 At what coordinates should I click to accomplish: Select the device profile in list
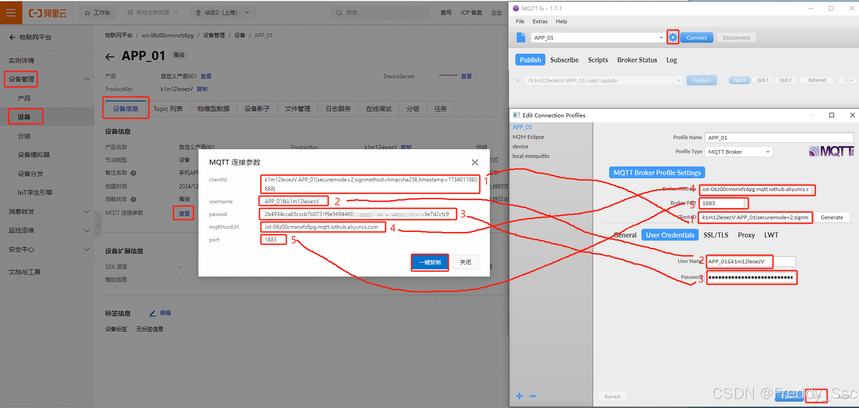coord(520,146)
